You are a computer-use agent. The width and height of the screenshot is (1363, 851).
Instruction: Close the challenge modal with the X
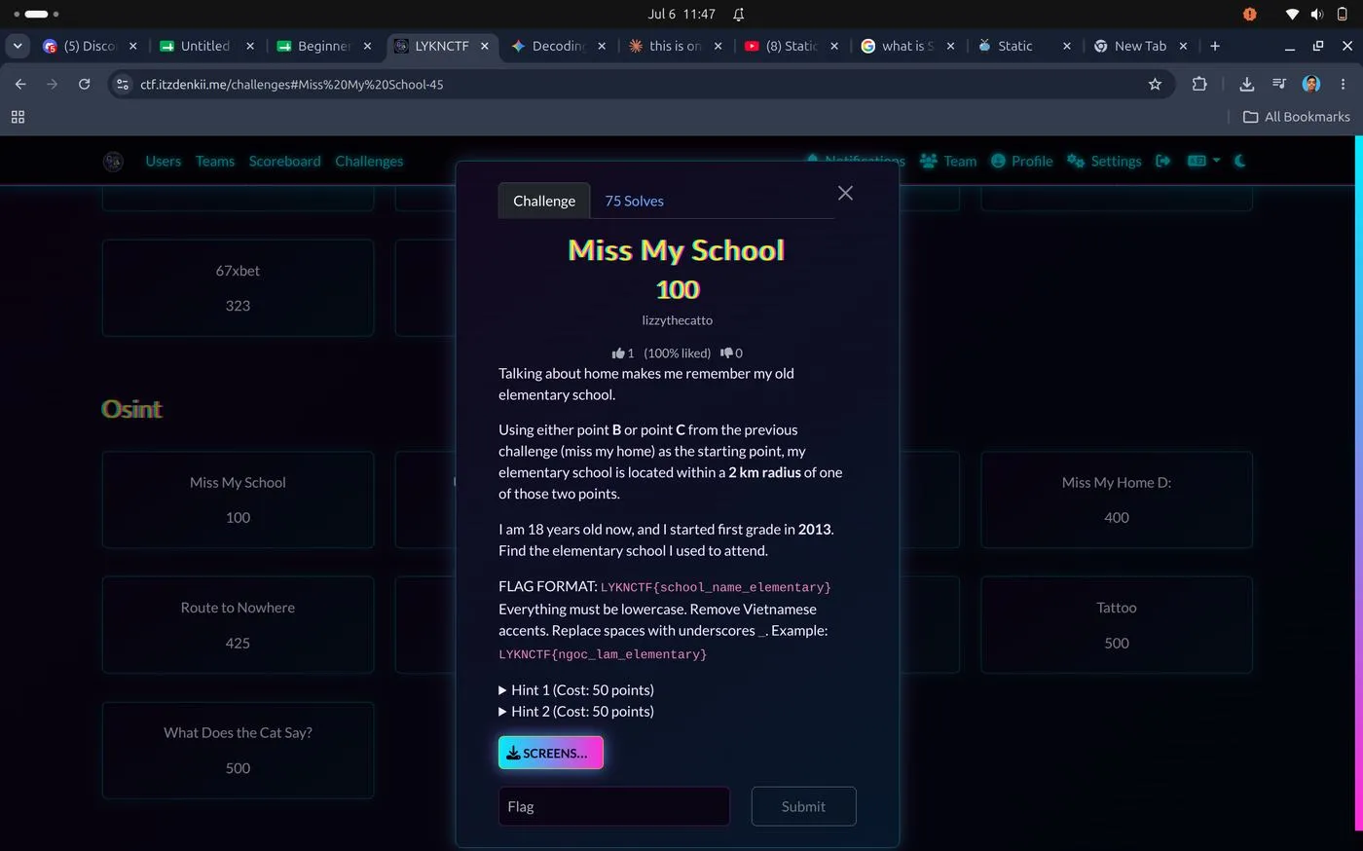[845, 193]
